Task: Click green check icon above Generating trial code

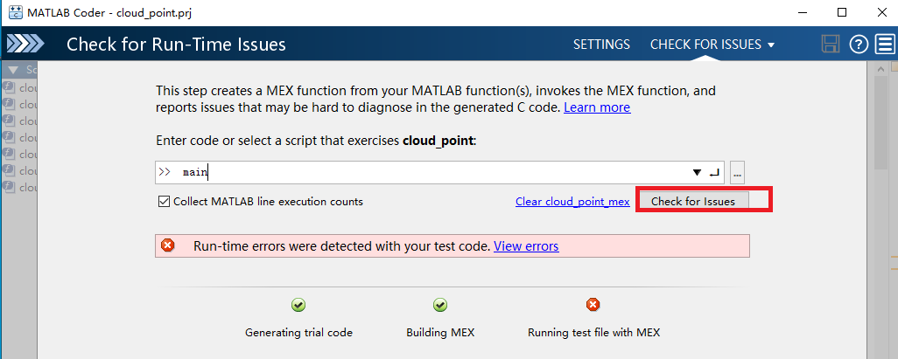Action: (x=298, y=305)
